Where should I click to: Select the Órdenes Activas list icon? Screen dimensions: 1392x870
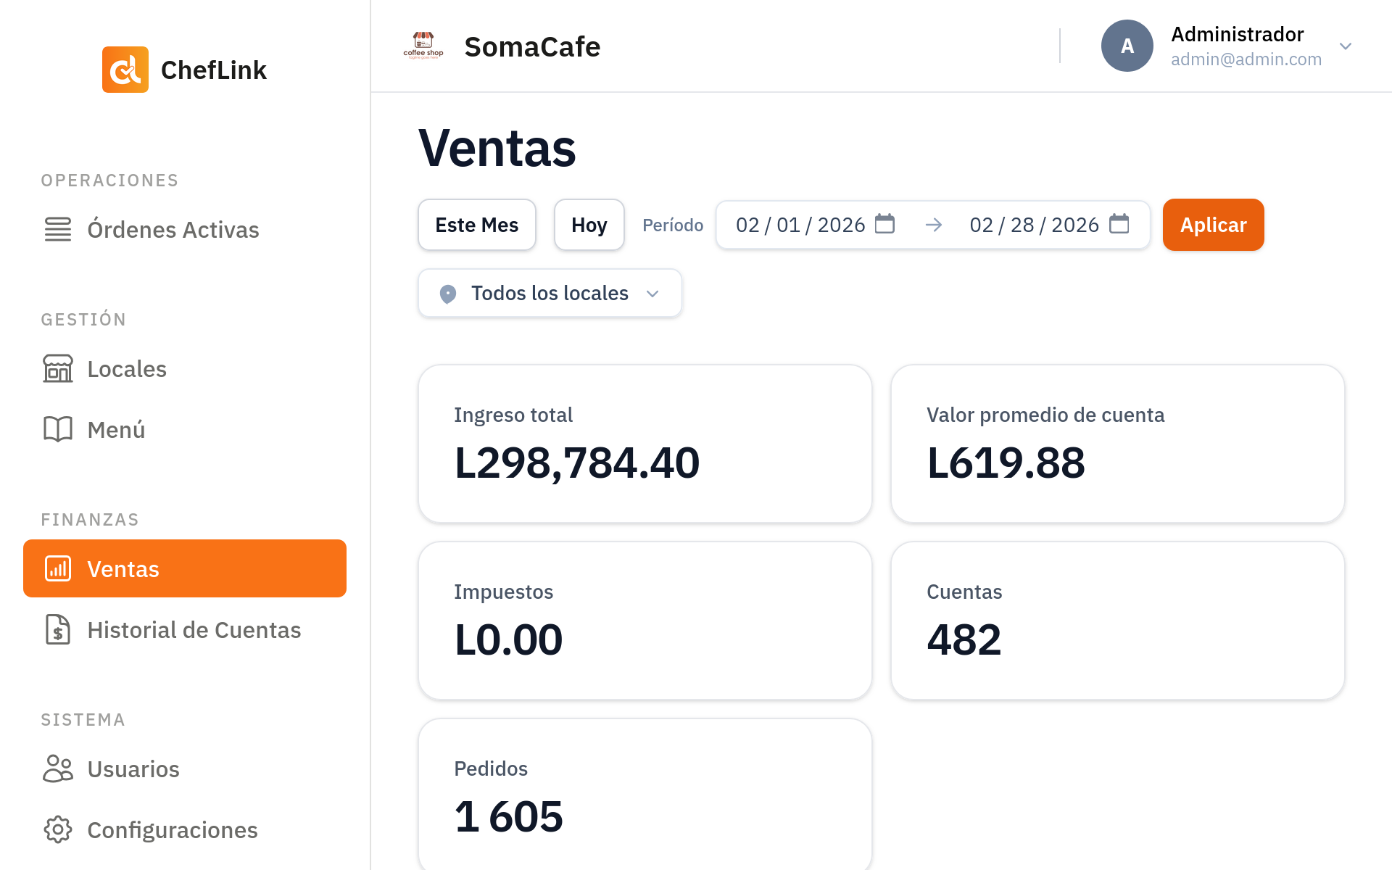coord(57,229)
